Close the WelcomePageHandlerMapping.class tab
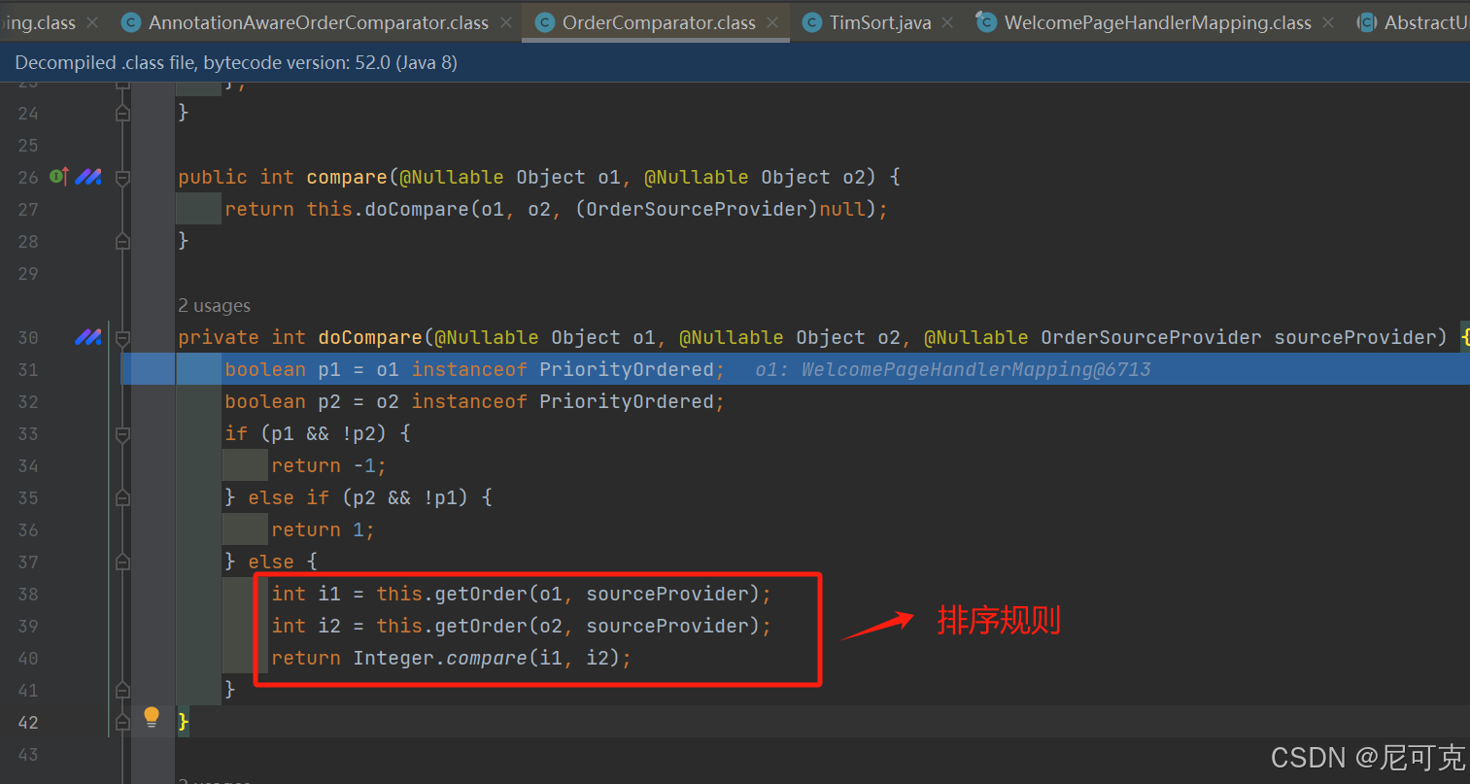This screenshot has height=784, width=1470. (x=1328, y=22)
